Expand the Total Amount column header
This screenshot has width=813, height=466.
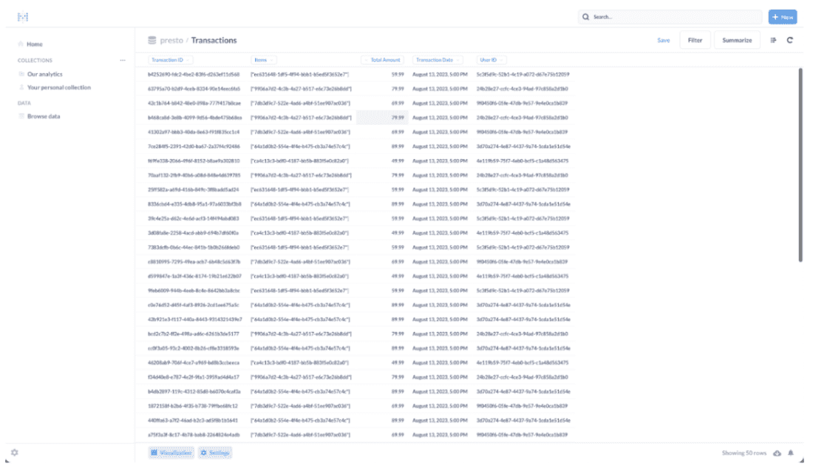383,60
